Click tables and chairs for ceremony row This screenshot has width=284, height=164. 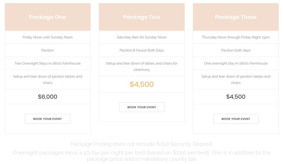coord(142,67)
